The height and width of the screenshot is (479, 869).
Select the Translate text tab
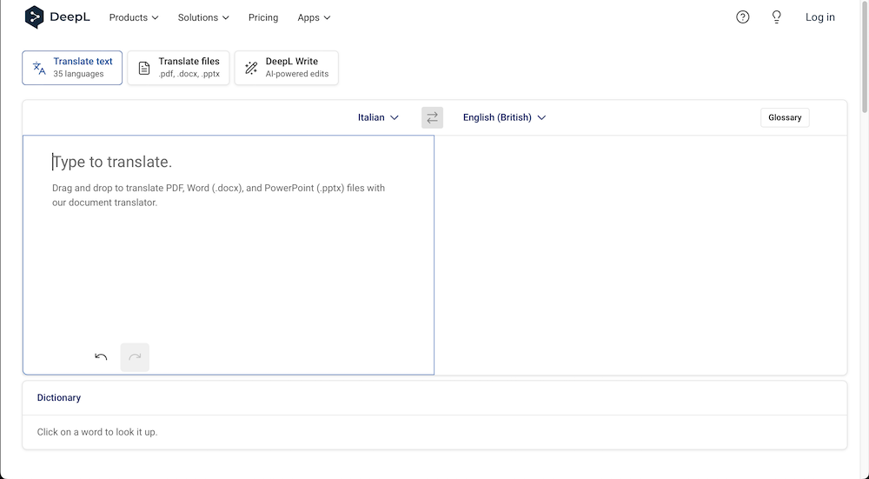(72, 68)
